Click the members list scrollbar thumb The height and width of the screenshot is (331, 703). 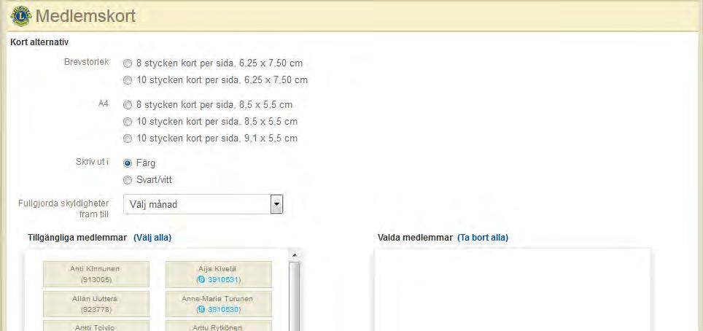(x=295, y=297)
